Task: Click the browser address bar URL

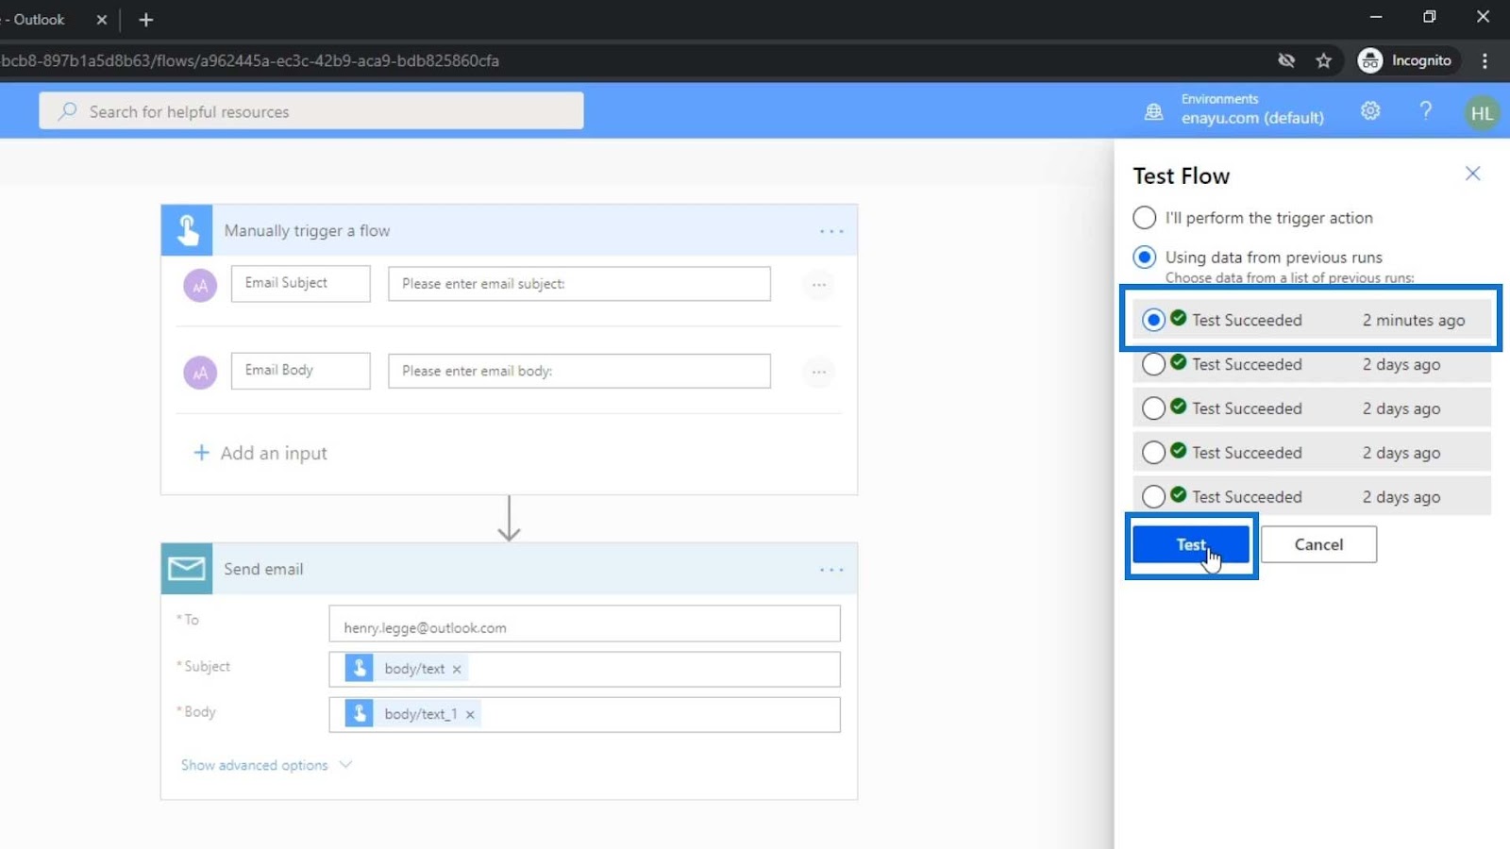Action: (x=251, y=60)
